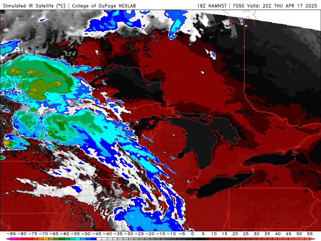Viewport: 321px width, 241px height.
Task: Click the -25 label on the color scale
Action: 139,234
